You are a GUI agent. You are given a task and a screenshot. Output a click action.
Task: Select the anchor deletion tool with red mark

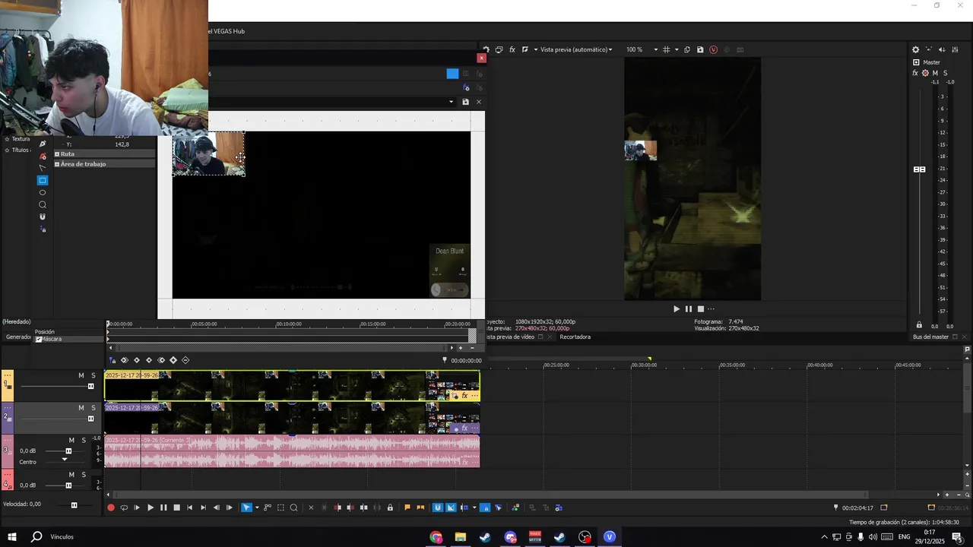click(43, 156)
